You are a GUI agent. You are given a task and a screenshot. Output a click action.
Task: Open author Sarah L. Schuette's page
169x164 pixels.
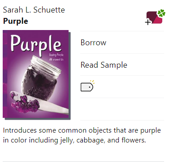[34, 10]
